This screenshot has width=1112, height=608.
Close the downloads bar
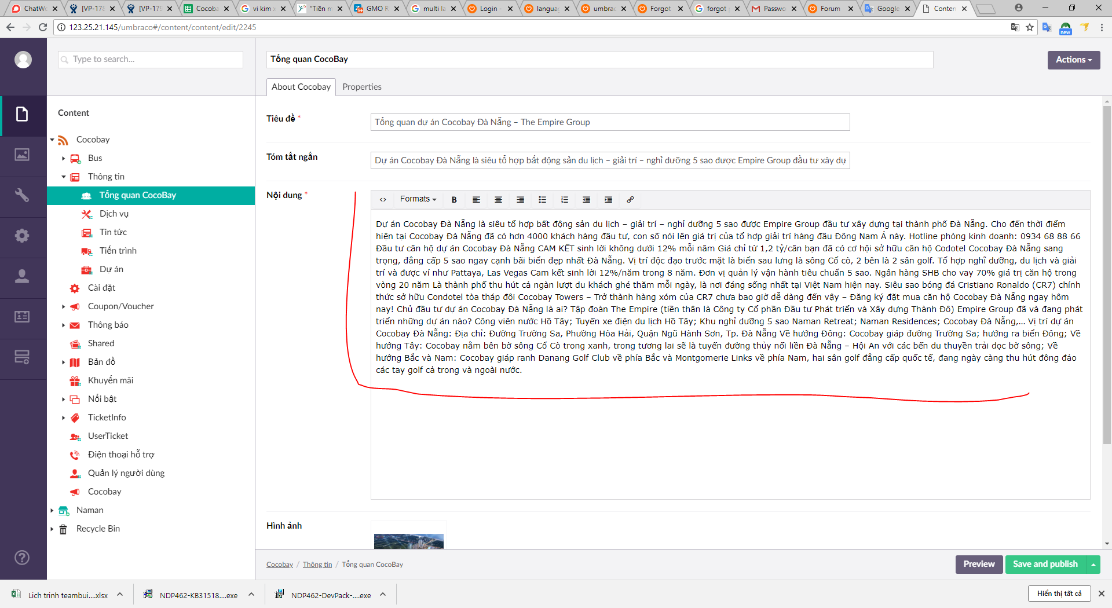(x=1102, y=594)
